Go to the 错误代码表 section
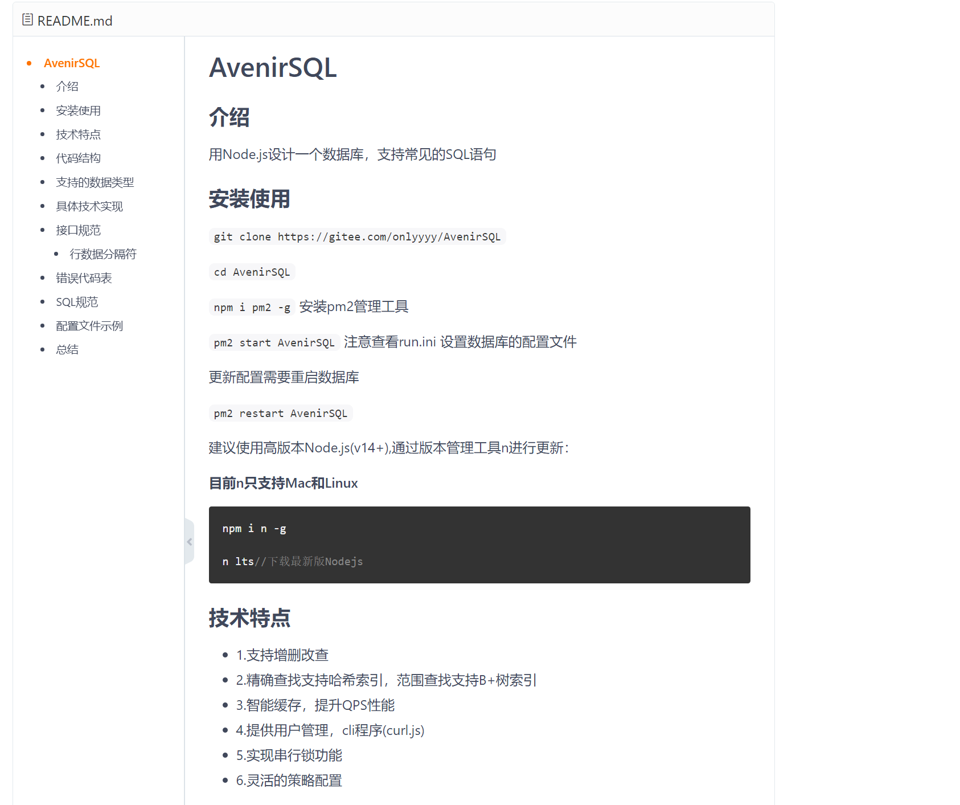 (x=84, y=278)
